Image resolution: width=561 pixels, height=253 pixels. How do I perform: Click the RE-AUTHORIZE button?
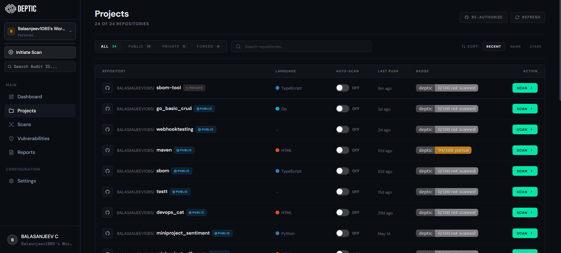483,17
